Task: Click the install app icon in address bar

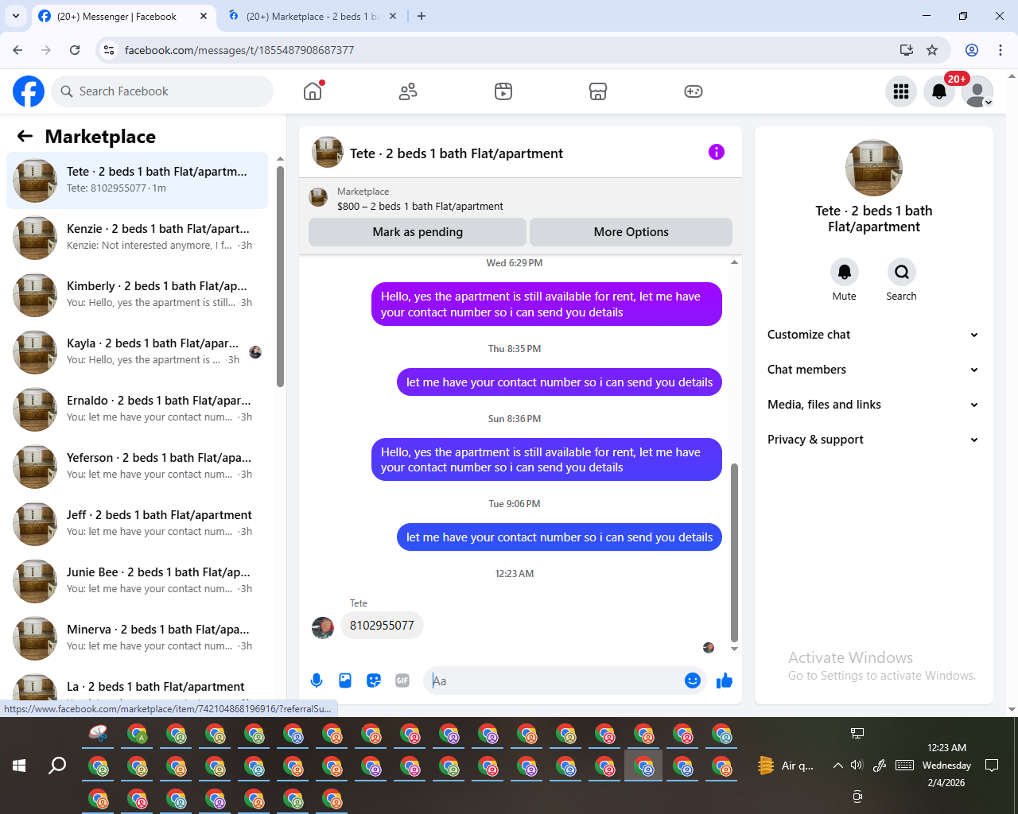Action: coord(907,50)
